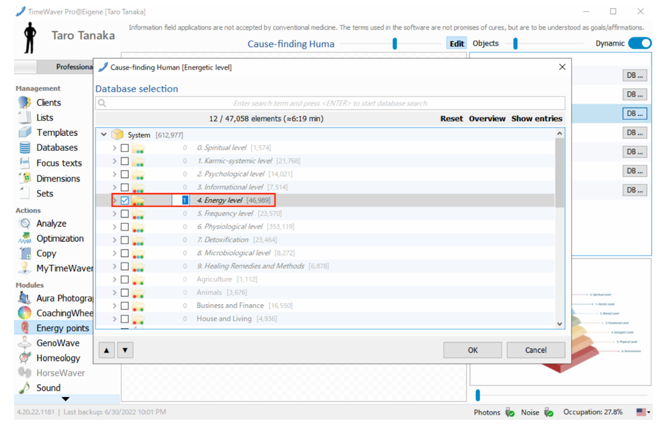Move selection up with triangle button
Image resolution: width=670 pixels, height=430 pixels.
tap(106, 350)
